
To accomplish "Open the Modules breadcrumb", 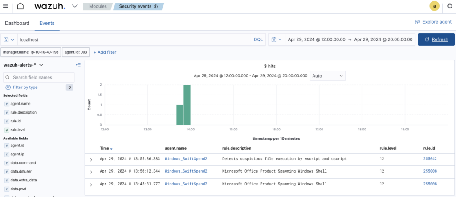I will [98, 6].
